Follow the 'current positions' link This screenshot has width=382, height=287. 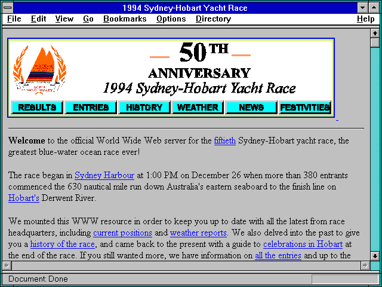point(122,233)
